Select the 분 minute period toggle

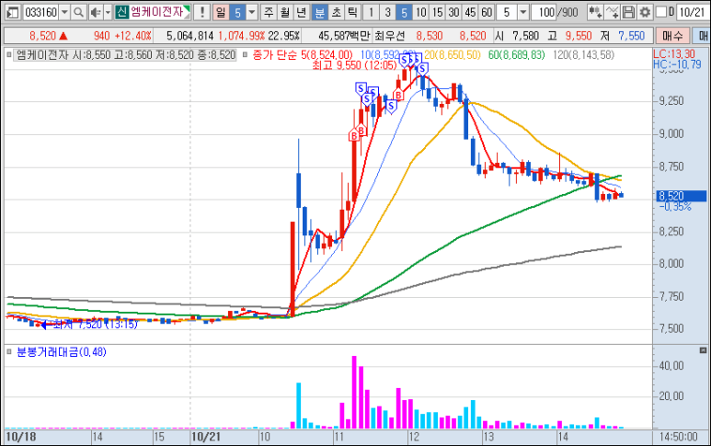(320, 12)
